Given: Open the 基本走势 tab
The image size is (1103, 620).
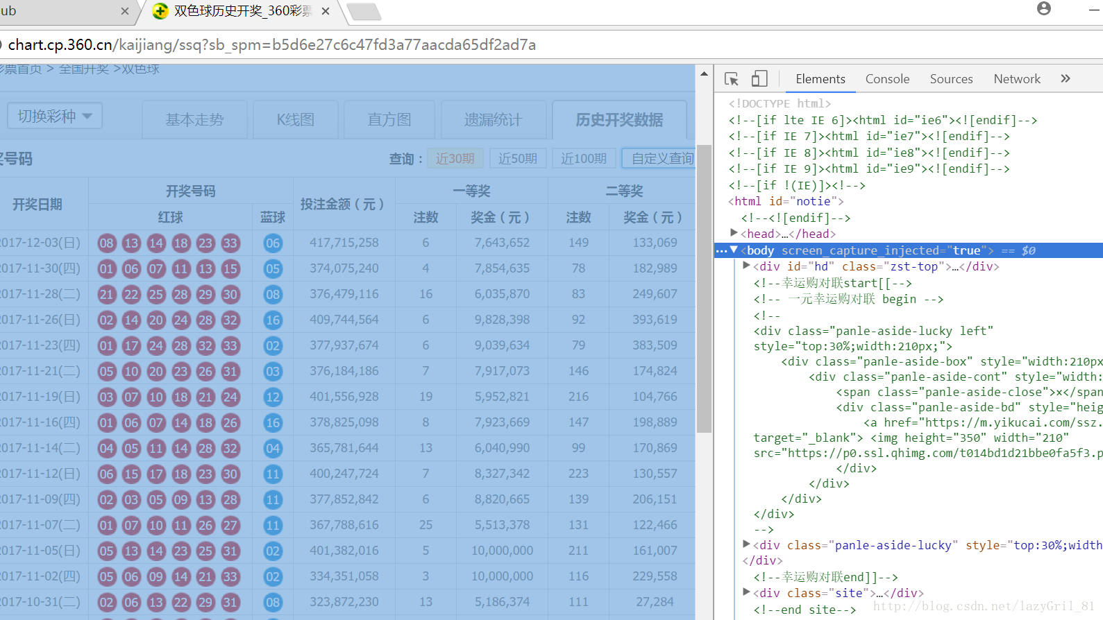Looking at the screenshot, I should (x=194, y=120).
